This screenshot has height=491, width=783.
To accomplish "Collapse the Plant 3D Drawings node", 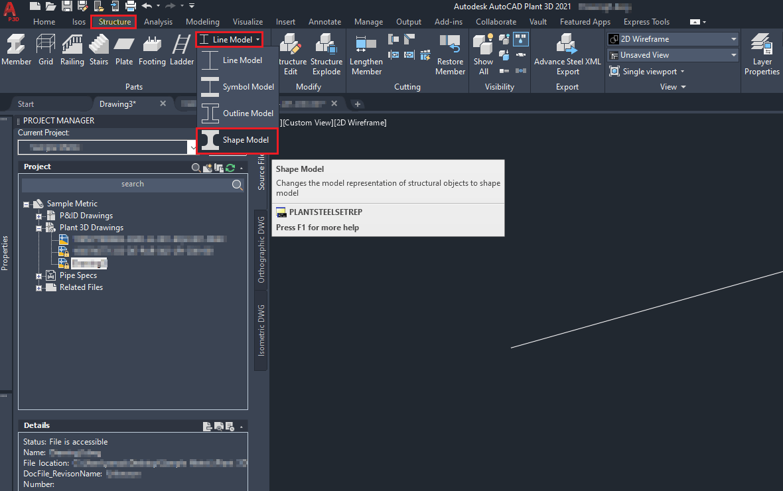I will click(x=38, y=228).
